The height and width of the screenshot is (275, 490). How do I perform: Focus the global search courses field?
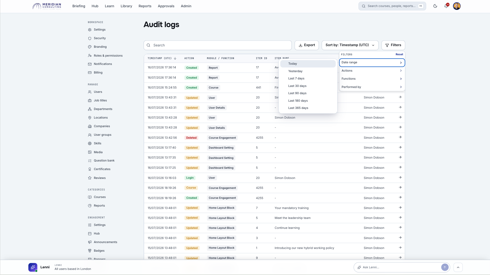tap(392, 6)
